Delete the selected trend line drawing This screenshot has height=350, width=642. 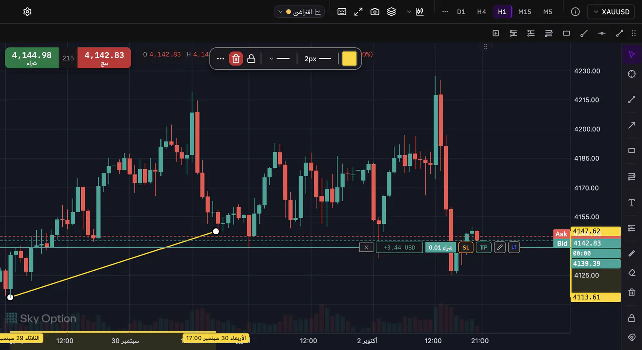tap(236, 59)
